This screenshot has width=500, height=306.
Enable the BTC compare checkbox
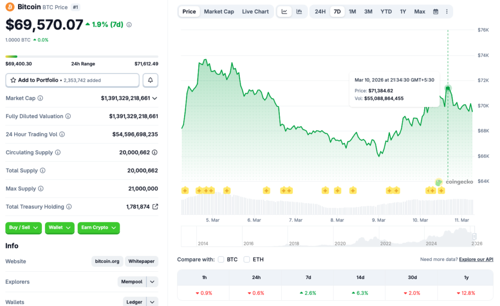221,260
